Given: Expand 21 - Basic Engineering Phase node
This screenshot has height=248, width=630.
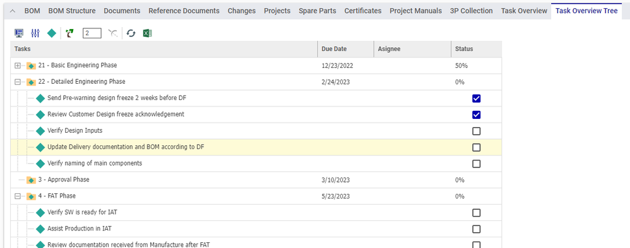Looking at the screenshot, I should [17, 65].
